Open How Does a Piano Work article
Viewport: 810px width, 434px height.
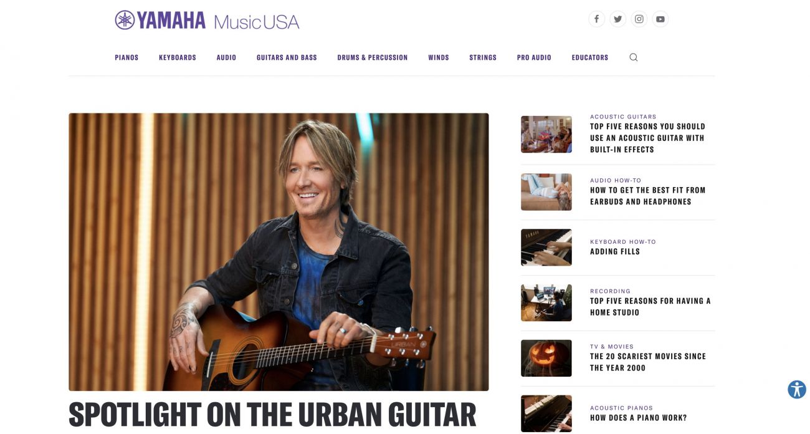point(639,418)
